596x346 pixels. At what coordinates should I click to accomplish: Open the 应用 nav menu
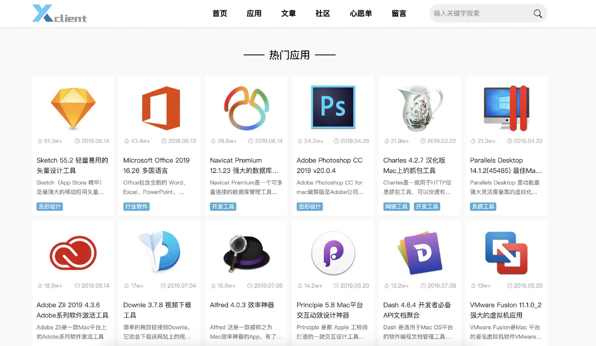254,13
